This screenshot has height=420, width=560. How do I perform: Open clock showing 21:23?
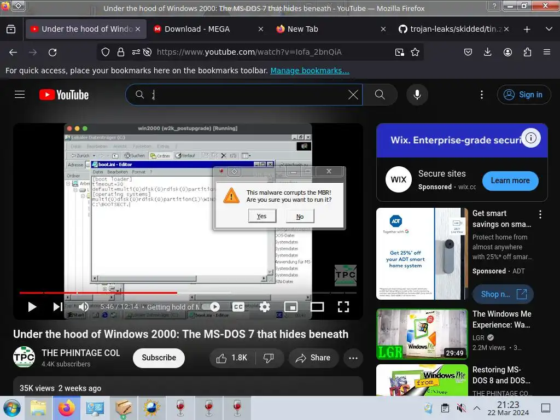pos(508,408)
